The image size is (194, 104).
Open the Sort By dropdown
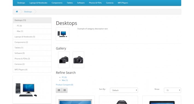(x=124, y=90)
